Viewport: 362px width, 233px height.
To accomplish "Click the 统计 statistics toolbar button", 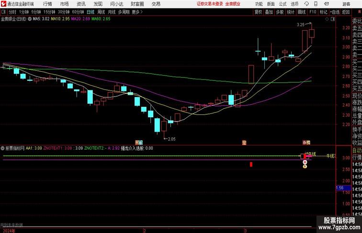I will point(291,12).
